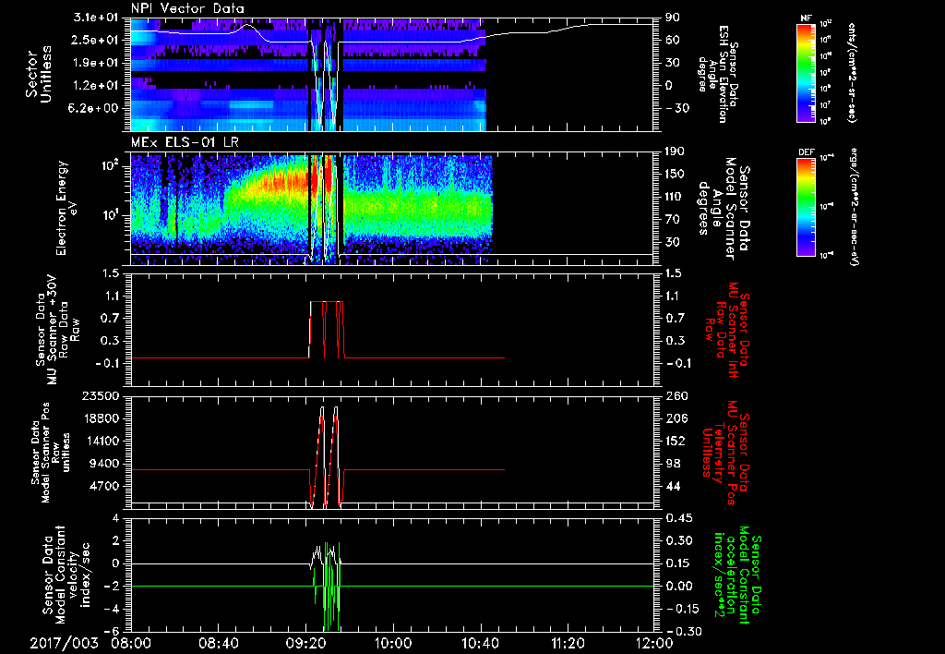Viewport: 945px width, 654px height.
Task: Click the 18800 scanner position tick label
Action: (101, 418)
